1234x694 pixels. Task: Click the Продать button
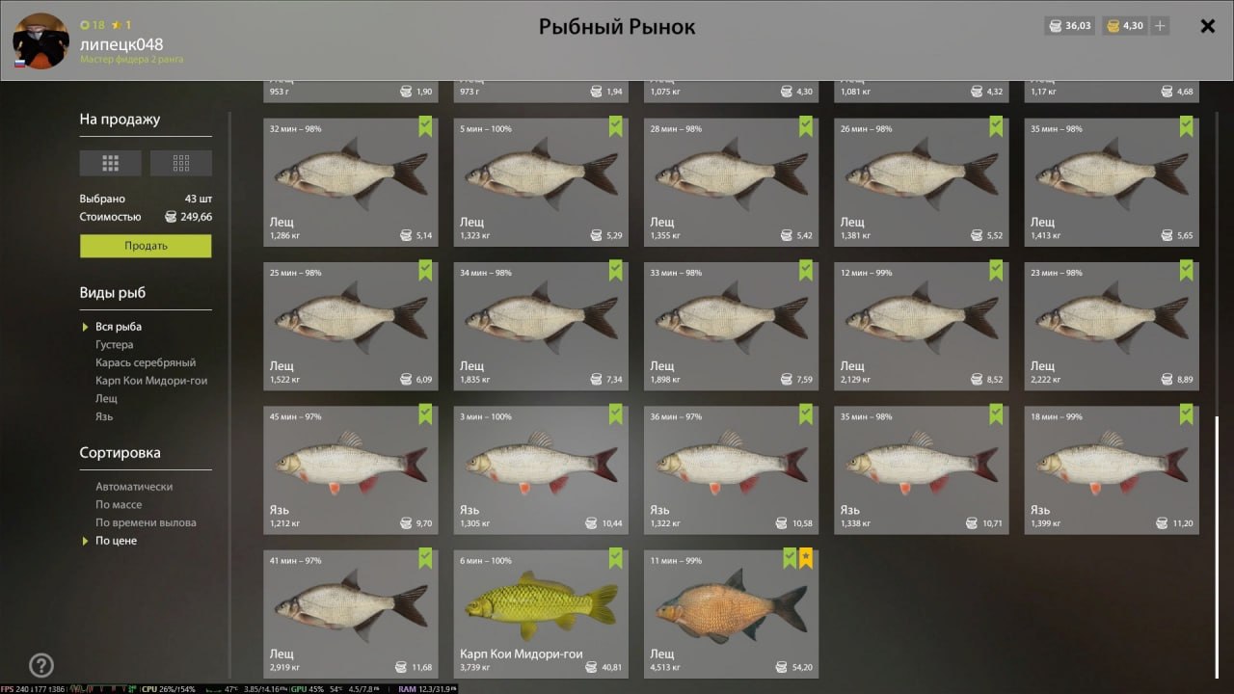[x=146, y=246]
